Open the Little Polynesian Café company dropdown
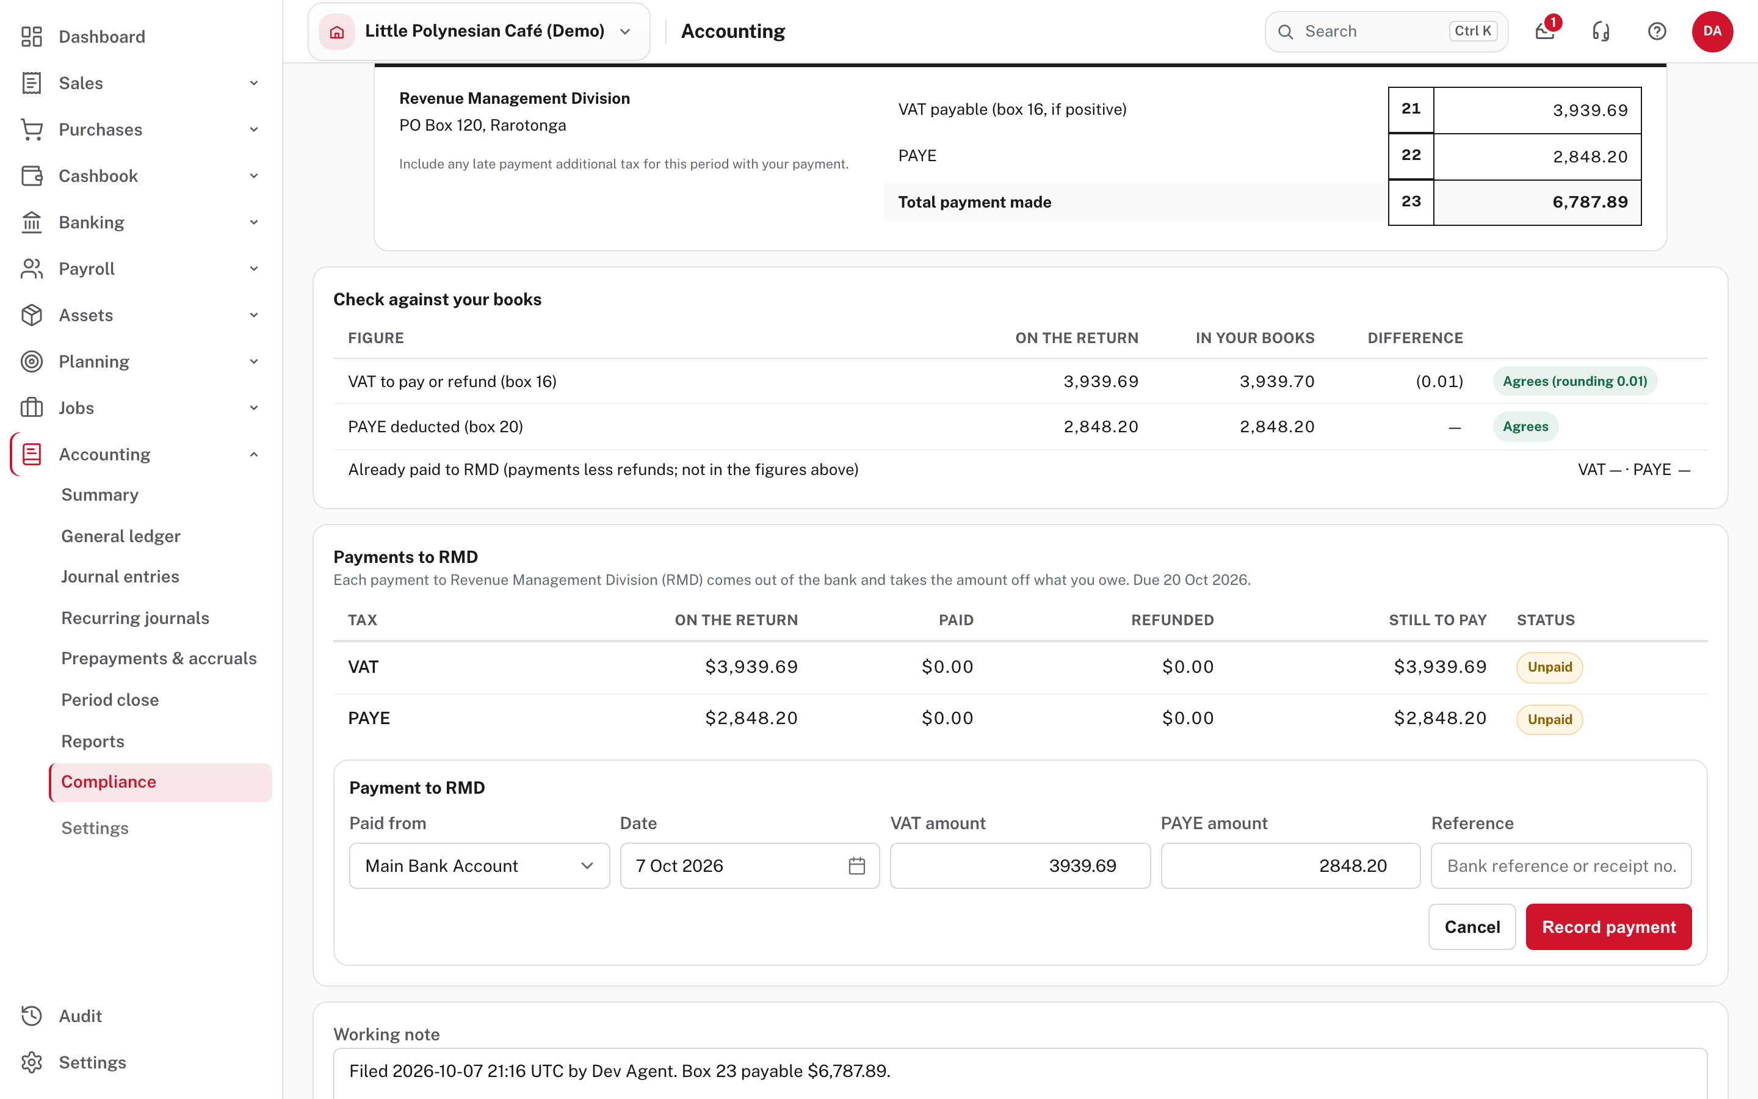 pos(479,31)
